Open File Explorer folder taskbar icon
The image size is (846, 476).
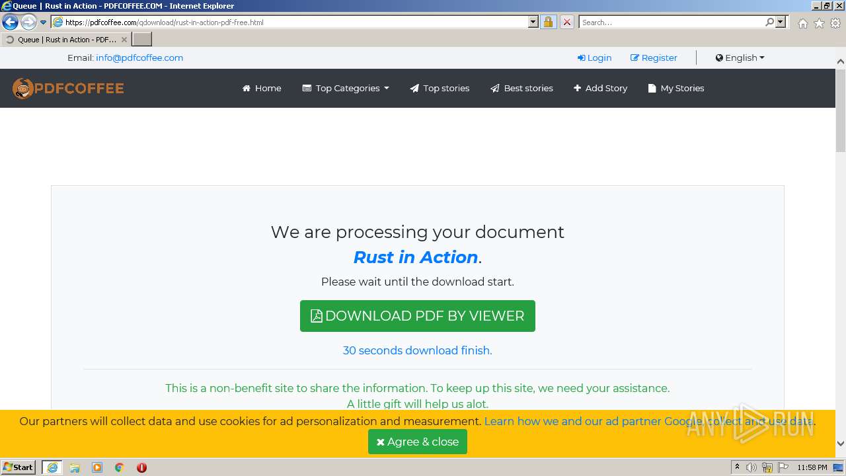(75, 467)
